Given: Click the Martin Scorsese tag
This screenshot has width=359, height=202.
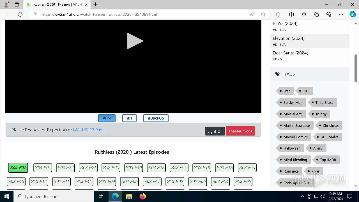Looking at the screenshot, I should click(295, 125).
